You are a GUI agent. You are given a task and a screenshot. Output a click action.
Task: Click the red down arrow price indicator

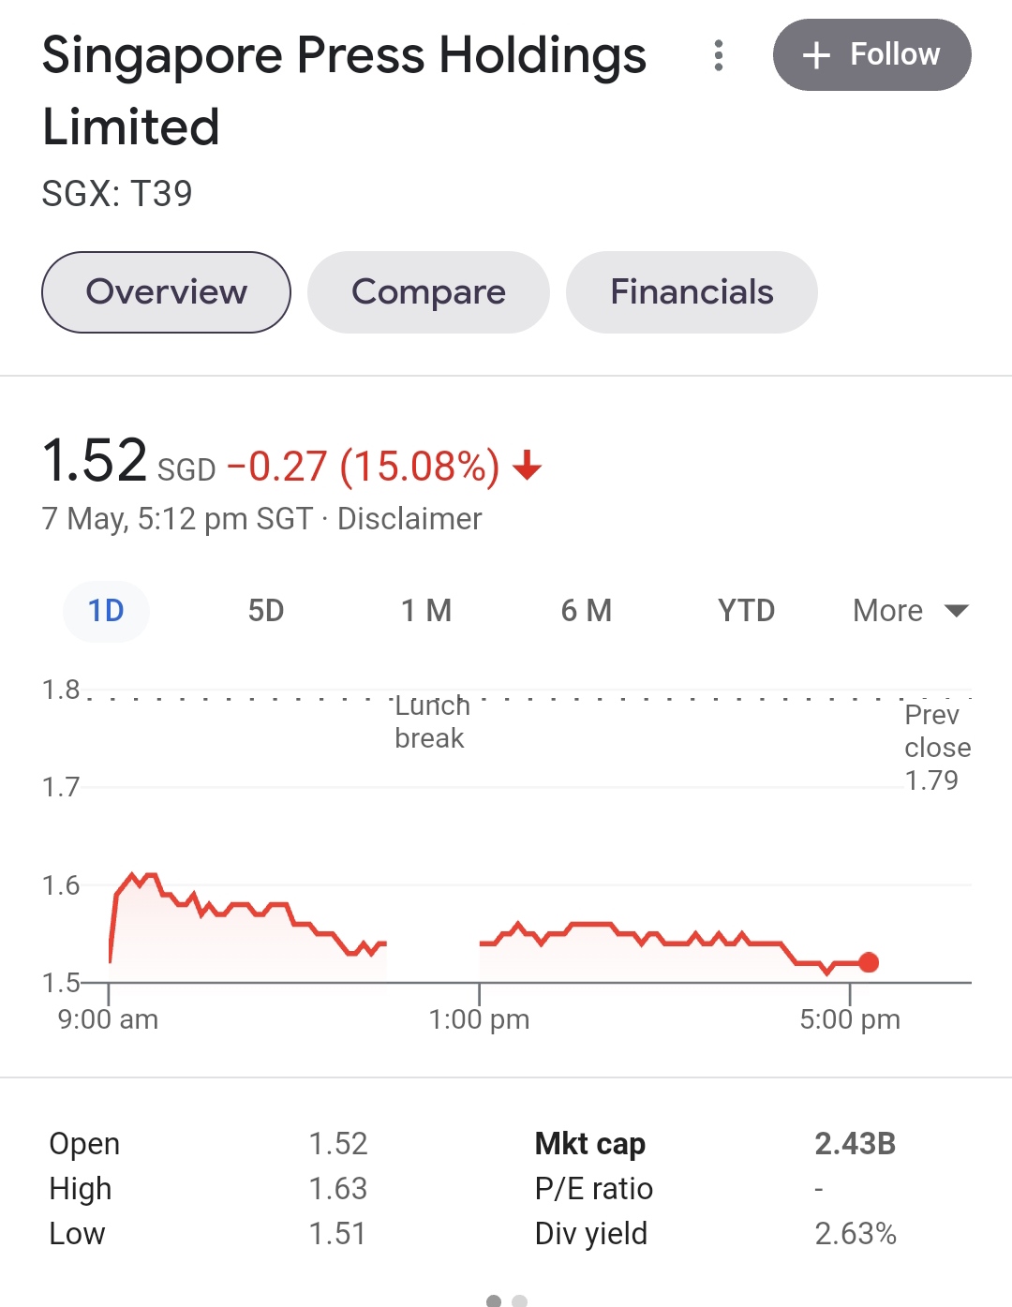tap(528, 465)
